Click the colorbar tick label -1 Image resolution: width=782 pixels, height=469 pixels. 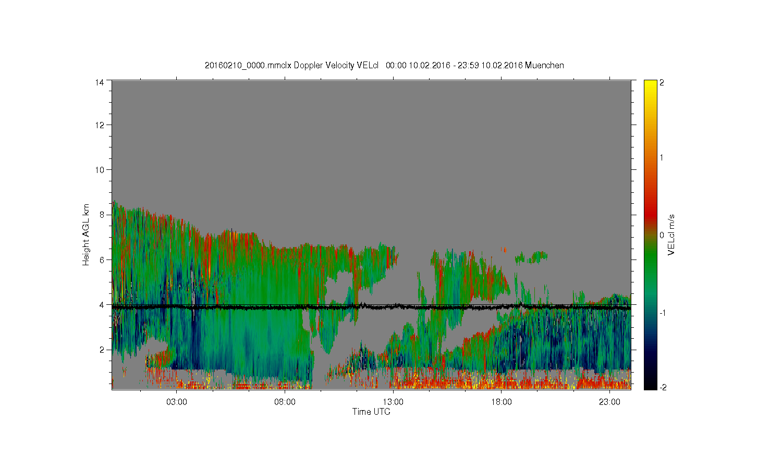(662, 313)
